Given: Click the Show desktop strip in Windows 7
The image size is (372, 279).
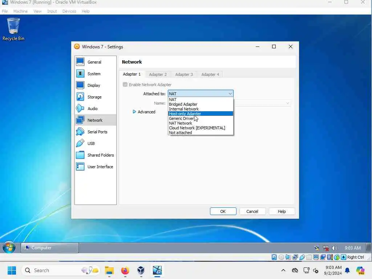Looking at the screenshot, I should [369, 248].
